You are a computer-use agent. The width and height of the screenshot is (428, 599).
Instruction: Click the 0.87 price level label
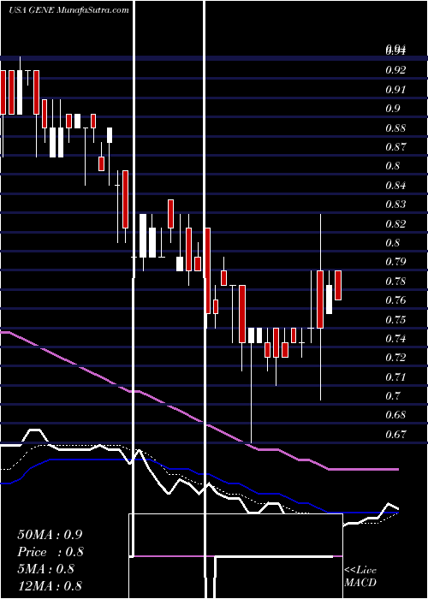tap(395, 146)
